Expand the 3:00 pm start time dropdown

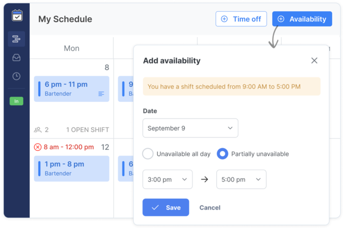click(x=167, y=179)
